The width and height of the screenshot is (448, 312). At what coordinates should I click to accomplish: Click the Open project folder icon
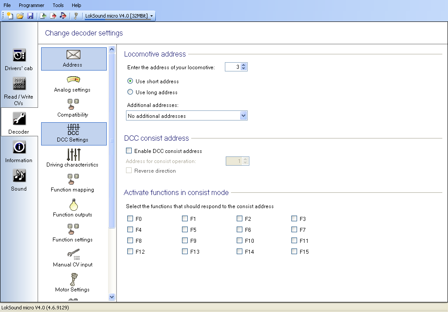pyautogui.click(x=20, y=16)
